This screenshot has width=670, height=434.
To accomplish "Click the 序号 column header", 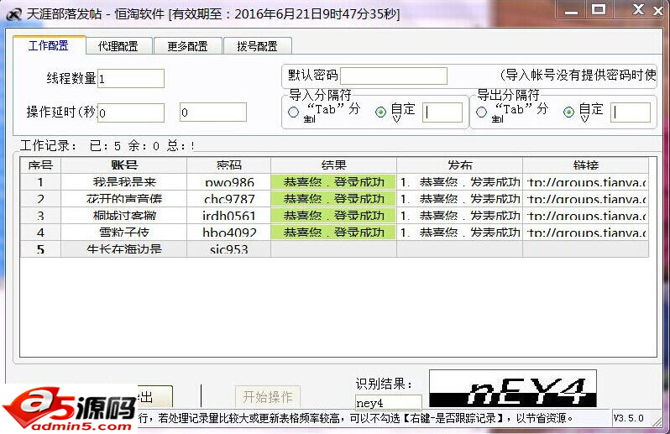I will (x=40, y=165).
